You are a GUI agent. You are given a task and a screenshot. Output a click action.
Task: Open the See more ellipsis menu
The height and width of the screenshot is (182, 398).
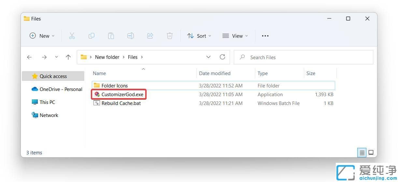click(x=265, y=36)
